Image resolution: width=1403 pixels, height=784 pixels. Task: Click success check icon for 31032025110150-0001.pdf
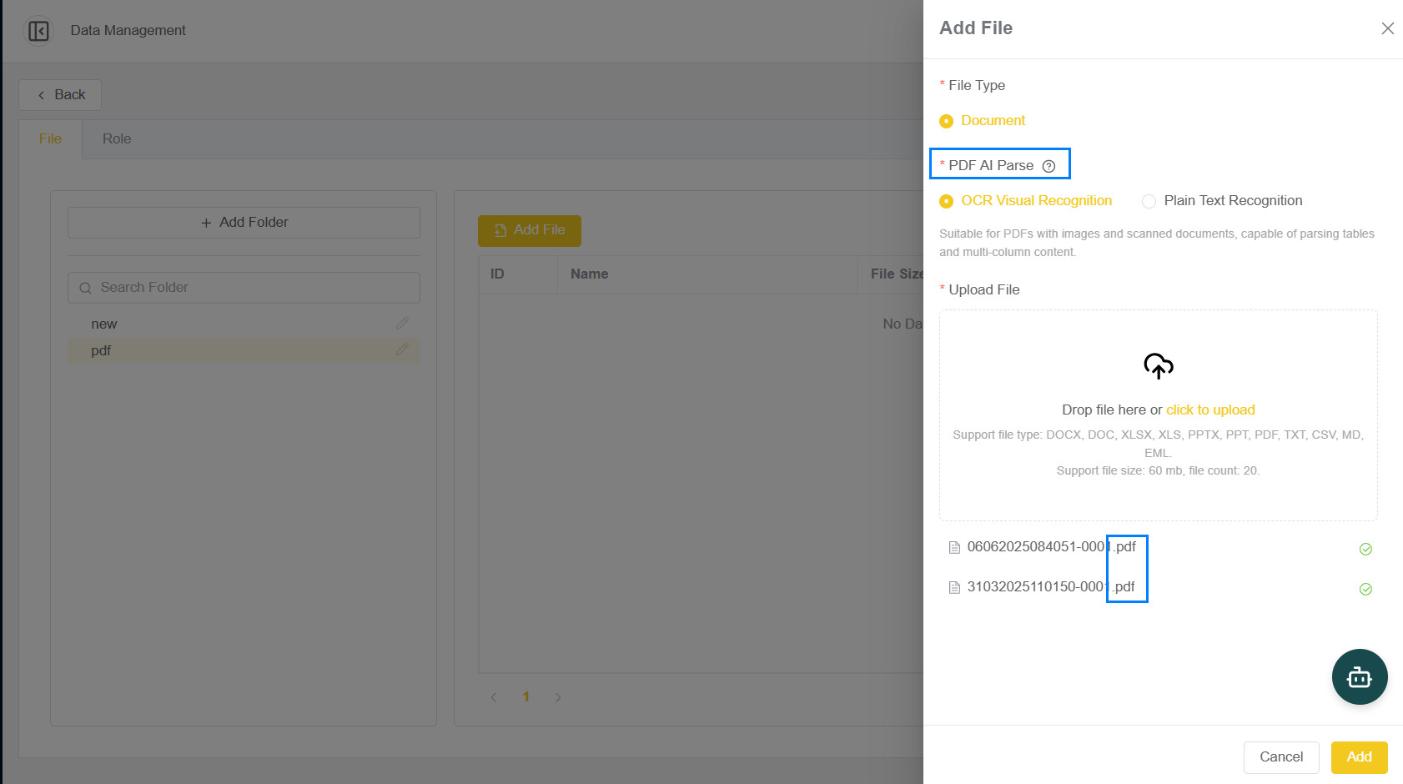[1365, 589]
